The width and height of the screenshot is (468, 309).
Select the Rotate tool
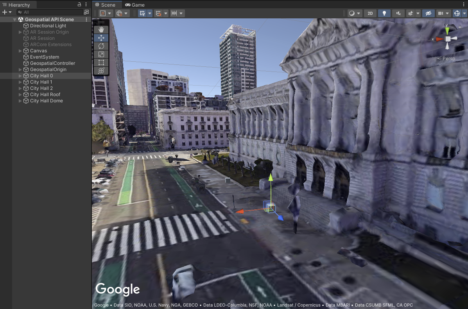(101, 46)
